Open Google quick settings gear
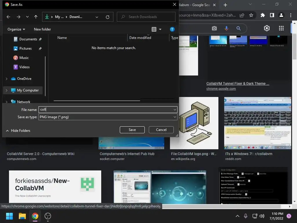 (x=267, y=28)
